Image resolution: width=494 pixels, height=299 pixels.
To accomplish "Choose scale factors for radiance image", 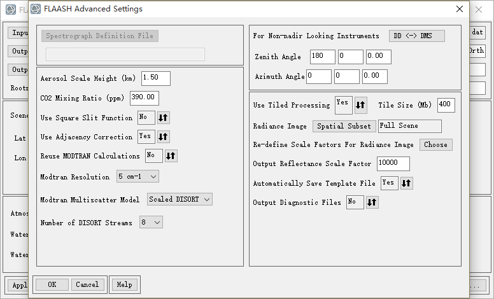I will (x=435, y=144).
